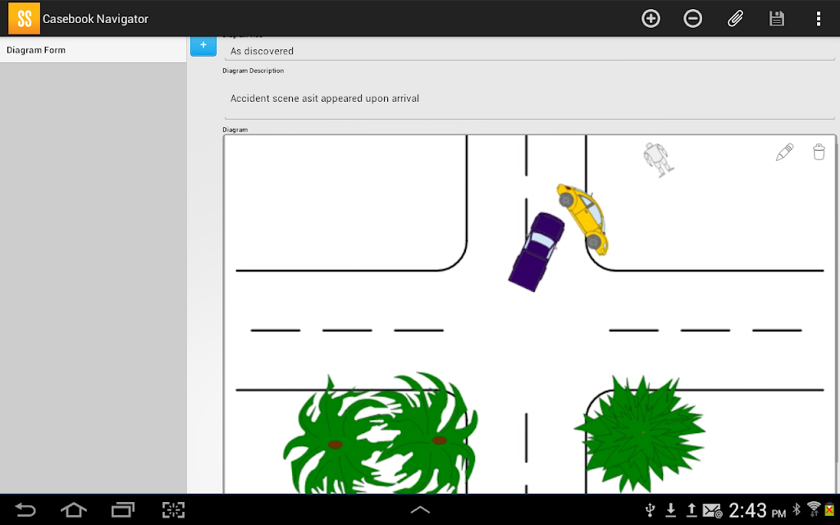Delete diagram with the trash icon

(x=819, y=152)
